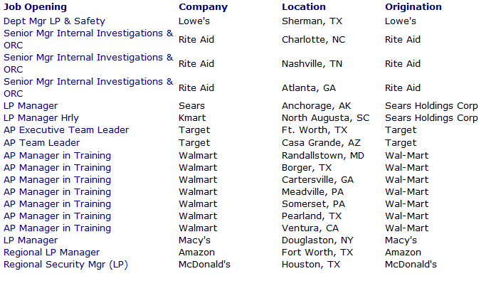Open the LP Manager Hrly job link
Image resolution: width=496 pixels, height=281 pixels.
(41, 118)
